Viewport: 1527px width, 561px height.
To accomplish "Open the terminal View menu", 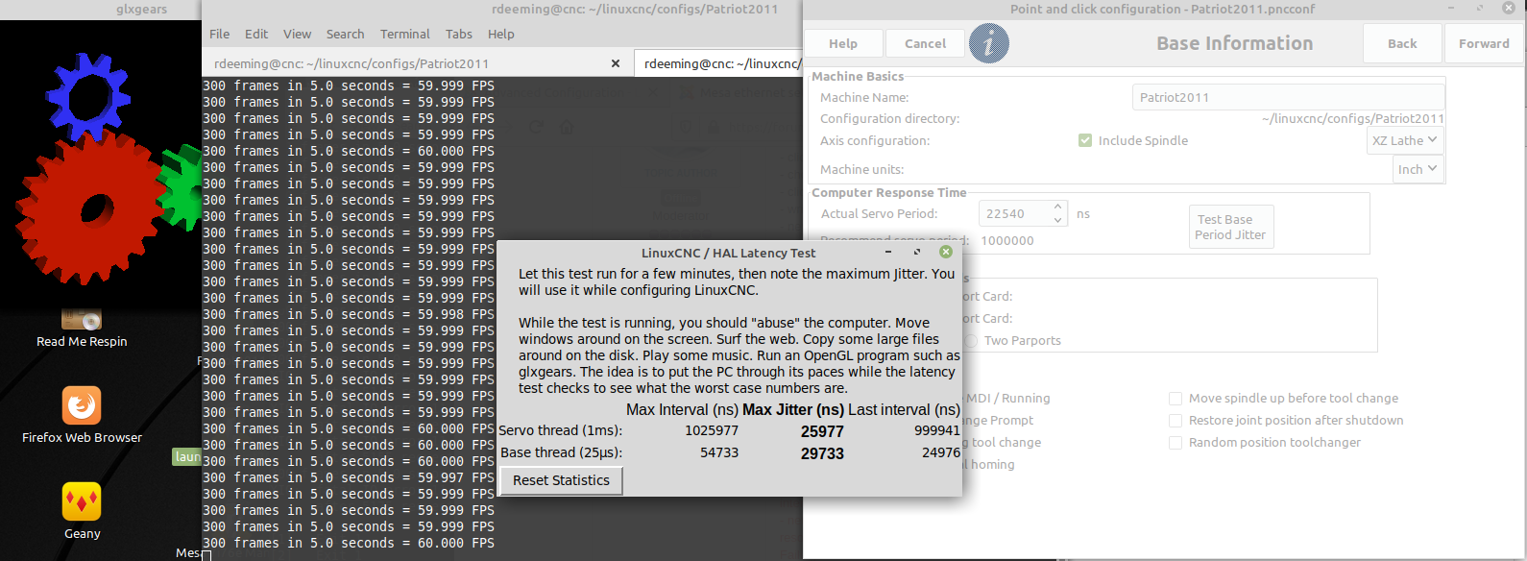I will [297, 34].
